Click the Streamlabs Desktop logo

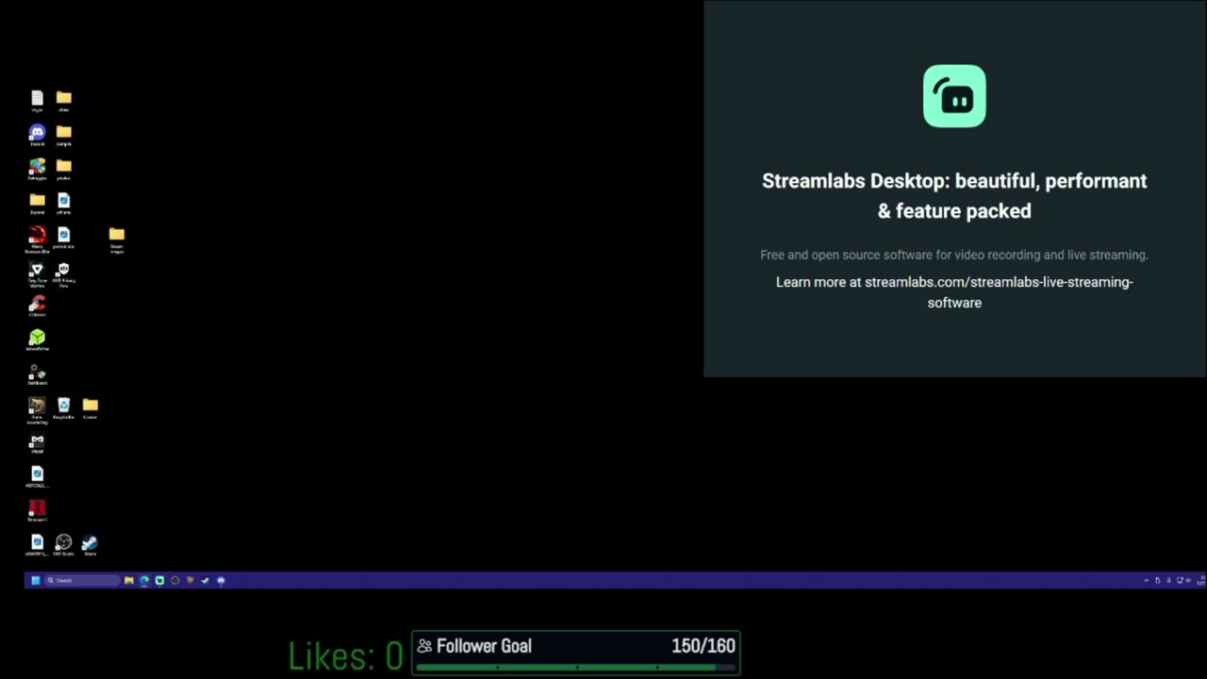click(954, 96)
